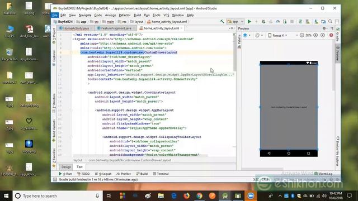The image size is (358, 201).
Task: Open the orientation in editor dropdown
Action: (x=259, y=35)
